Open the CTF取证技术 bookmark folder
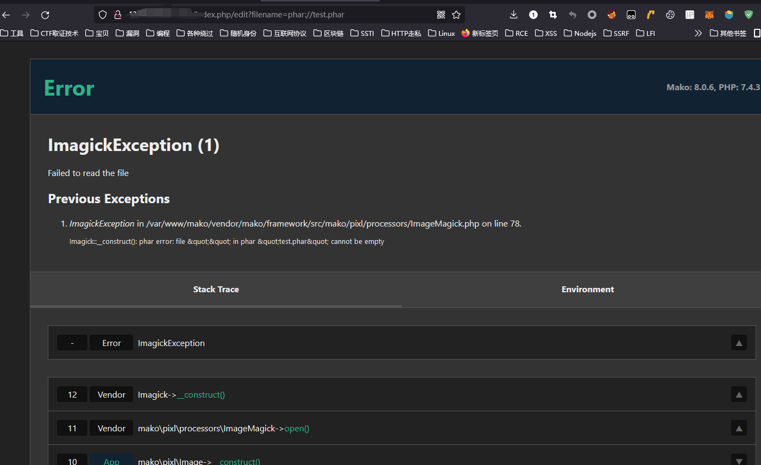 coord(54,33)
